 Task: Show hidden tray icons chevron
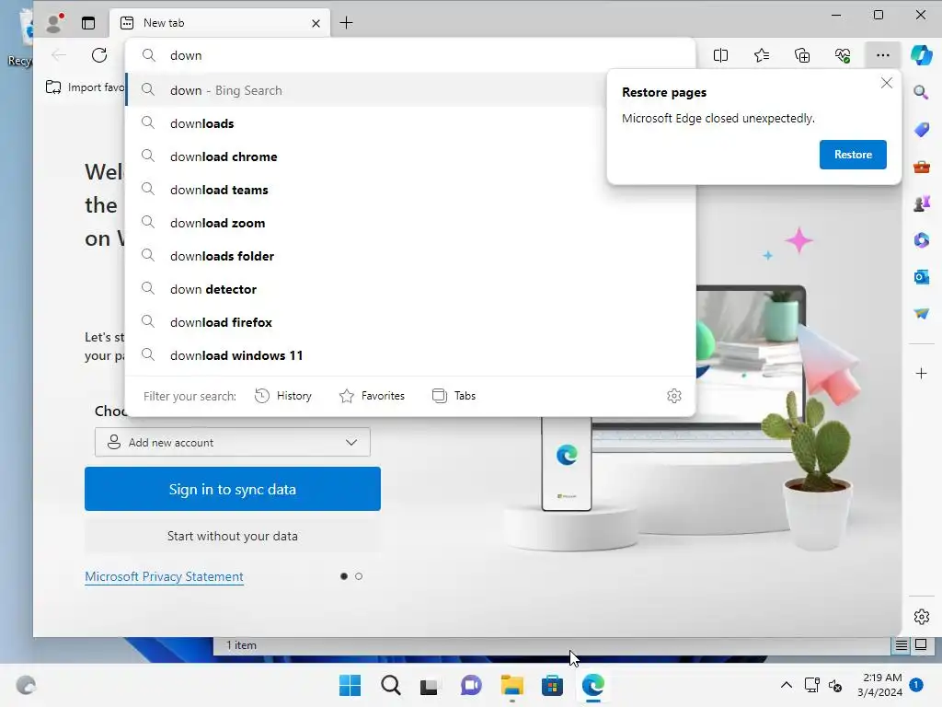click(786, 685)
